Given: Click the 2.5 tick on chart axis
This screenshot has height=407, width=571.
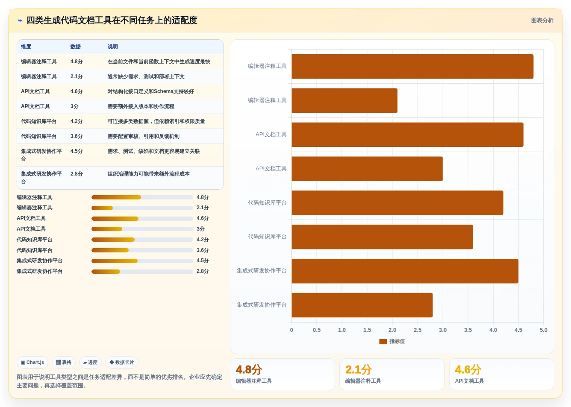Looking at the screenshot, I should tap(418, 330).
